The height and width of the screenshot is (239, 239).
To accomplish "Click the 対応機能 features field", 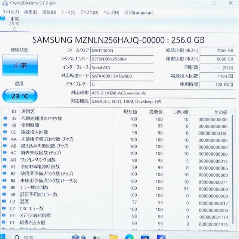I will [163, 102].
